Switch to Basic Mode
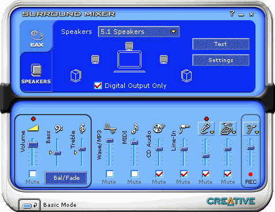Image resolution: width=275 pixels, height=212 pixels. [x=30, y=205]
